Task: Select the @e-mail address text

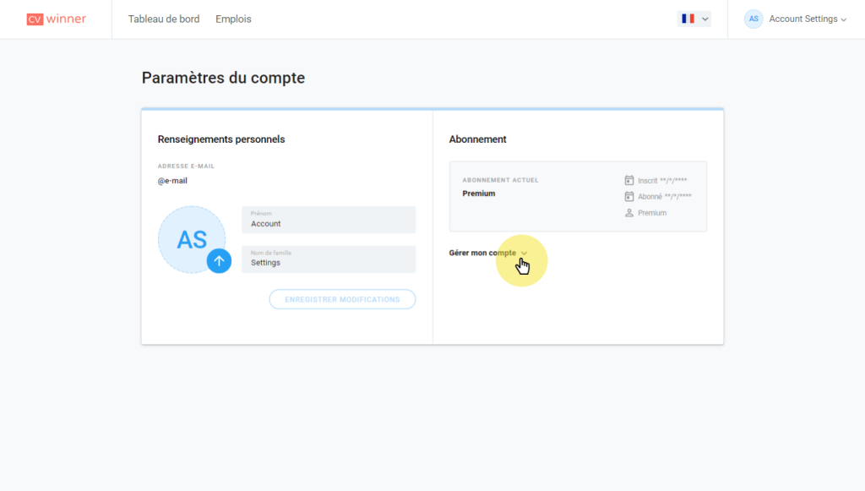Action: (172, 181)
